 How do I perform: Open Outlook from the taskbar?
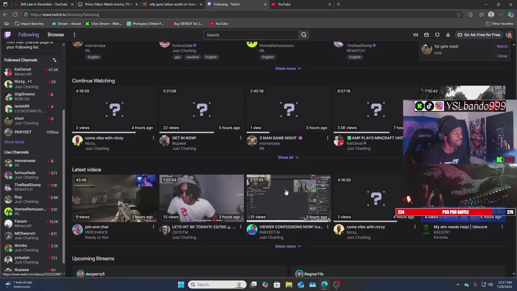click(x=301, y=285)
